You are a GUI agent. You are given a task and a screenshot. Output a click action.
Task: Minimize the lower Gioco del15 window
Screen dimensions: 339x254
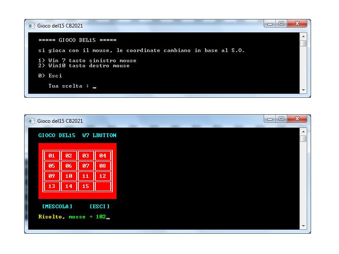(270, 119)
